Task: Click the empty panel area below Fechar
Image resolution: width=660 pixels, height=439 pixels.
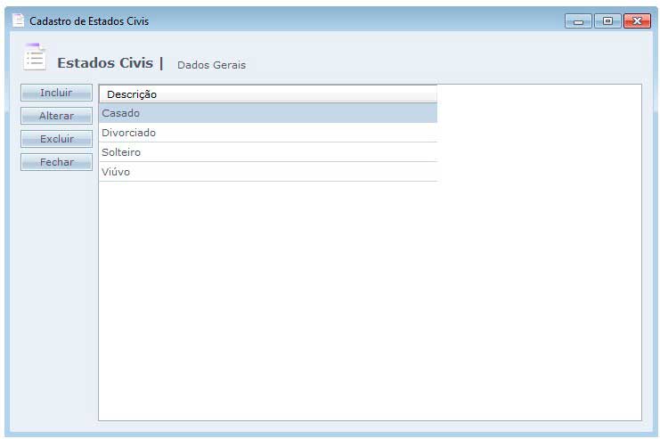Action: 56,294
